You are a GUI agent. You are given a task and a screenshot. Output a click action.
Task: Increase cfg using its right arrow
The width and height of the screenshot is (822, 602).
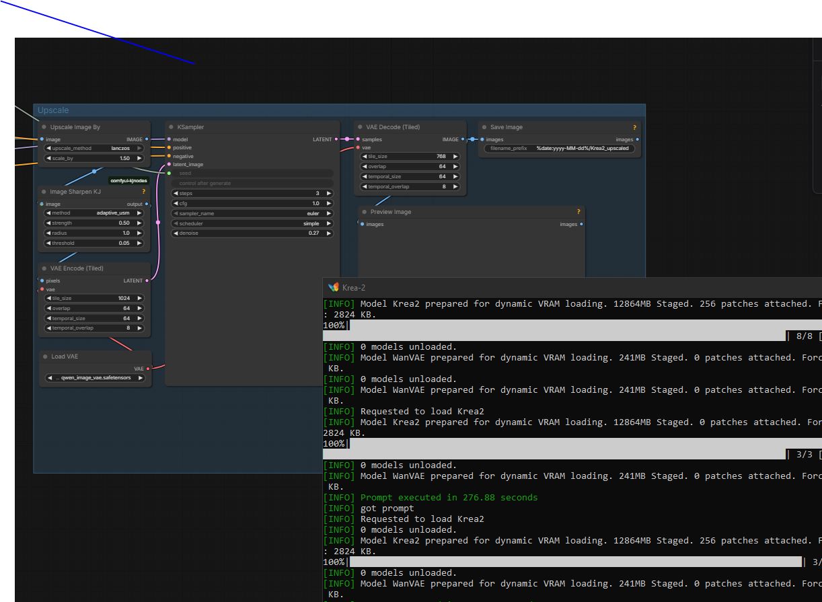point(329,203)
